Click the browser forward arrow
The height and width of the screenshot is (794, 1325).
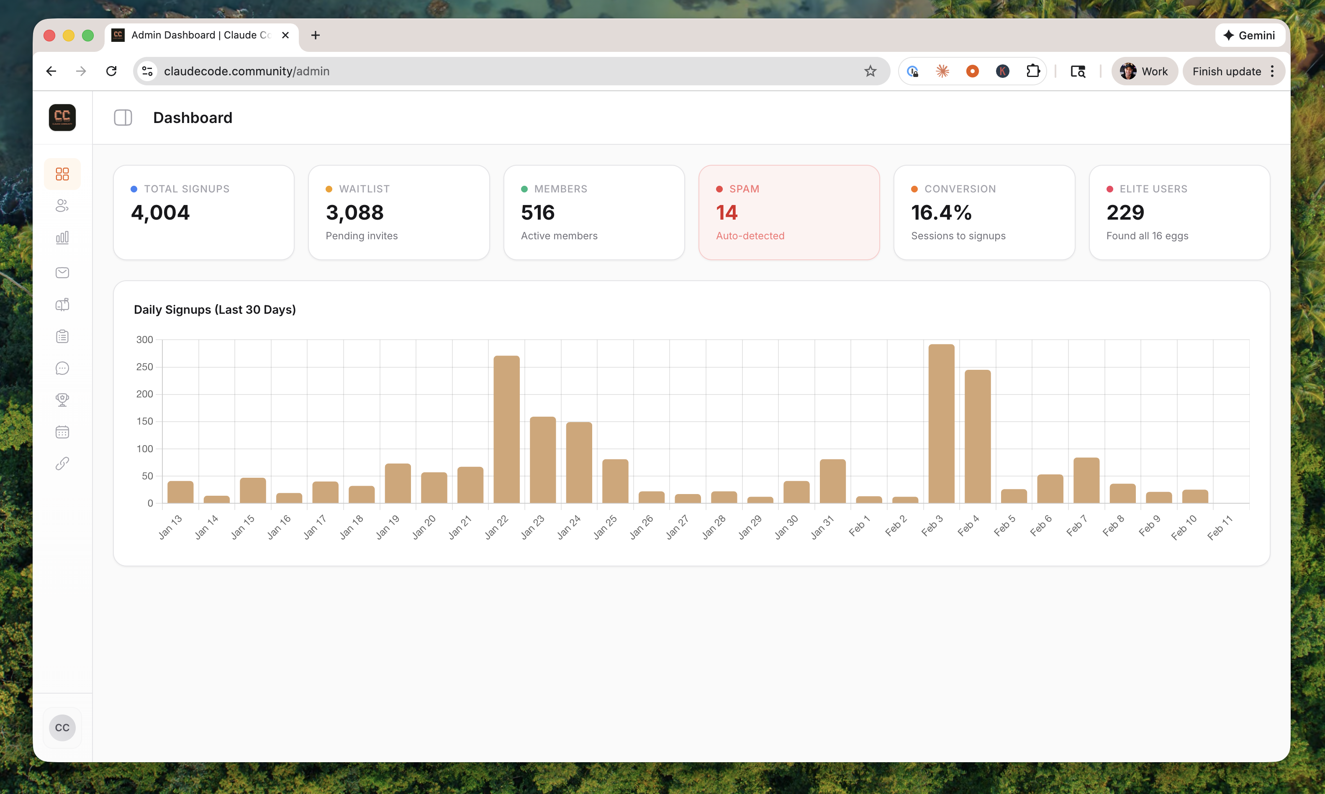81,71
